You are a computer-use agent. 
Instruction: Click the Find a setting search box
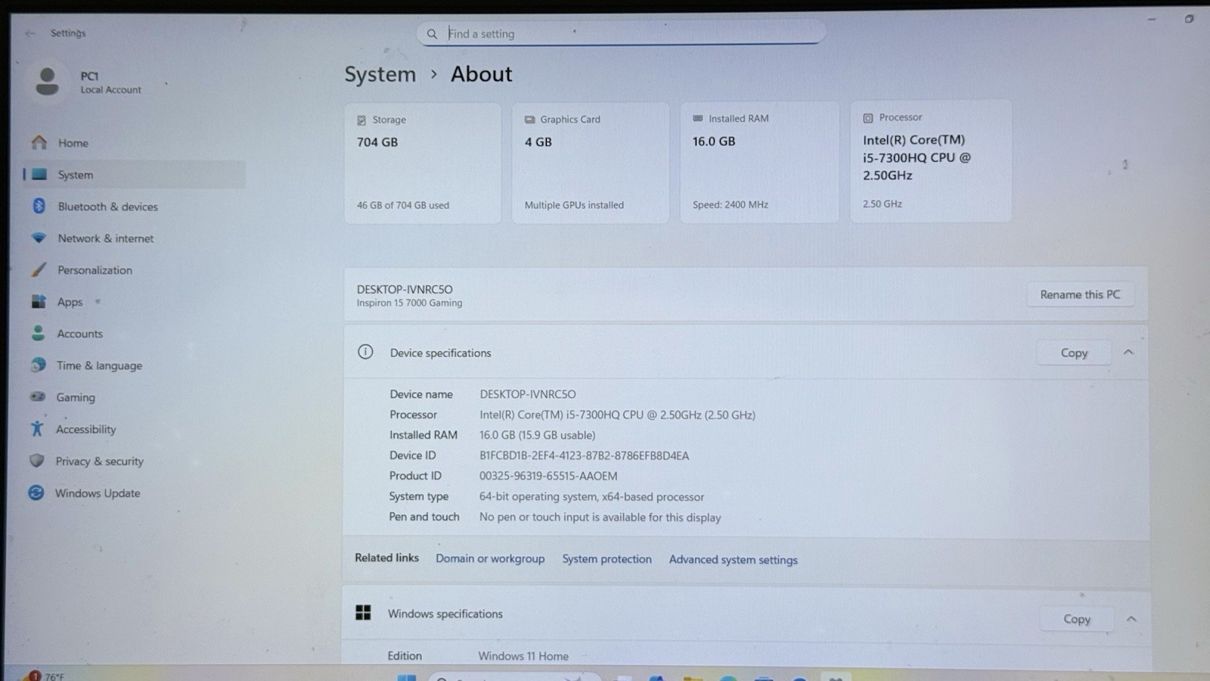pyautogui.click(x=620, y=33)
